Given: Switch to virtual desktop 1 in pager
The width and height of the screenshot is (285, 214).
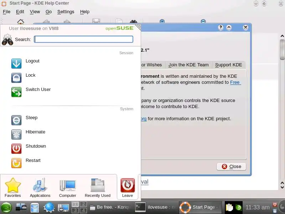Looking at the screenshot, I should click(x=75, y=204).
